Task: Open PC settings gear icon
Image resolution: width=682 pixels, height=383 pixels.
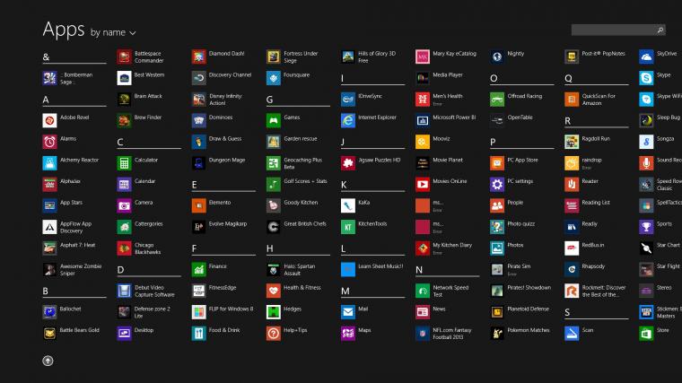Action: click(497, 185)
